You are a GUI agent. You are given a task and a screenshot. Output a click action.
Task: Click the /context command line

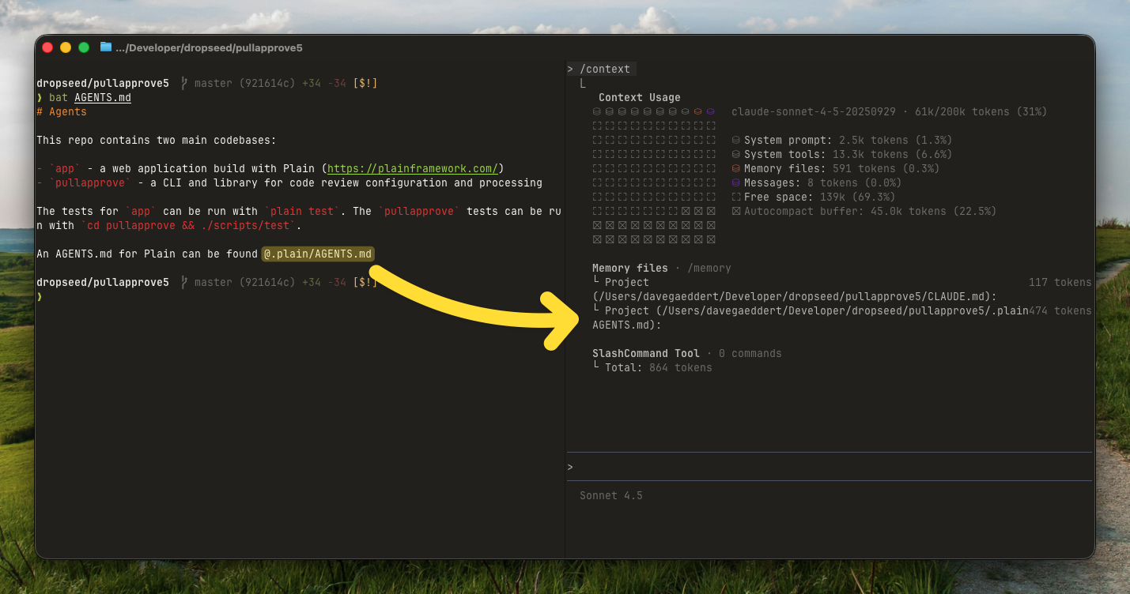pos(605,70)
